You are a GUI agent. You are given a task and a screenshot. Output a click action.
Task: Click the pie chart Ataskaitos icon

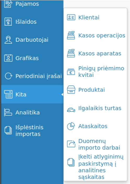(71, 126)
